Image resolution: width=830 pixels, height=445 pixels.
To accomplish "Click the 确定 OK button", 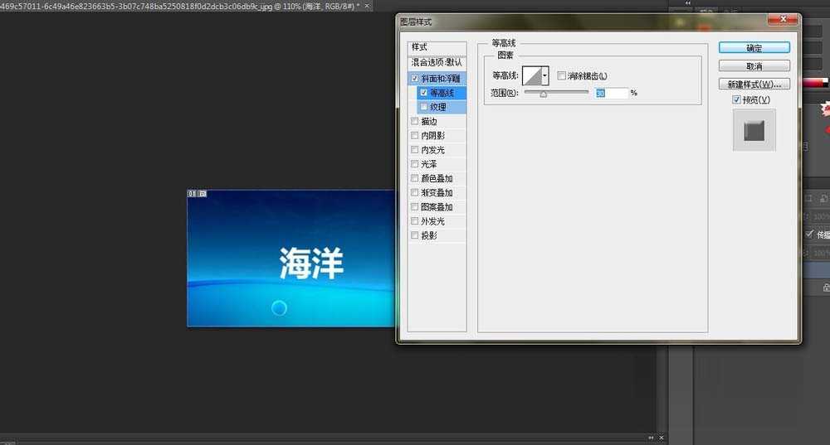I will pos(754,48).
